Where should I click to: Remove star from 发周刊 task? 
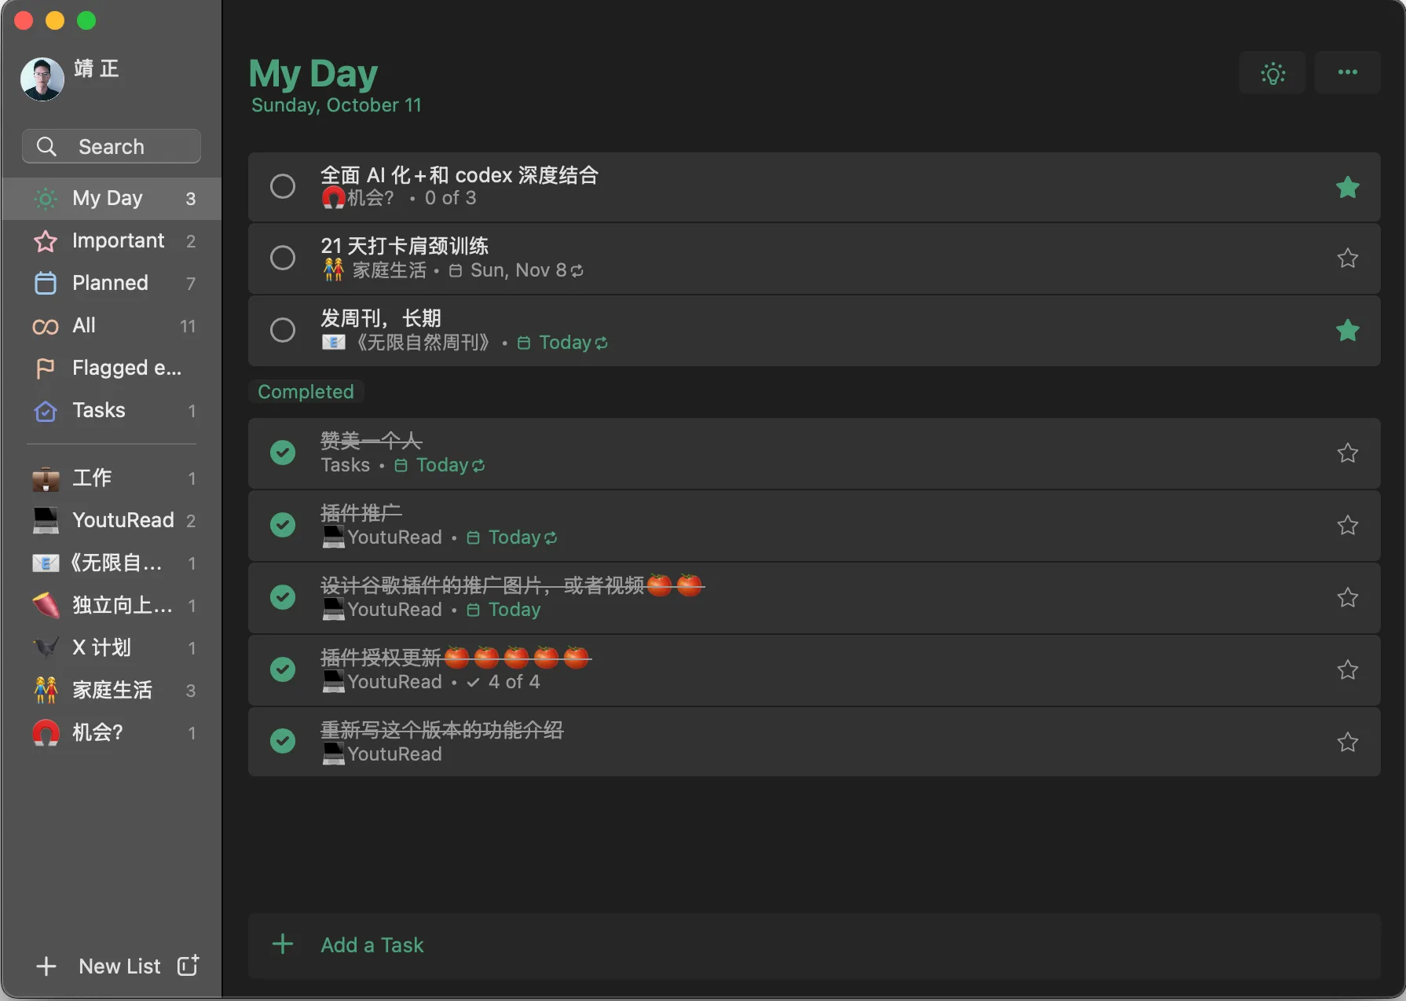pyautogui.click(x=1348, y=331)
